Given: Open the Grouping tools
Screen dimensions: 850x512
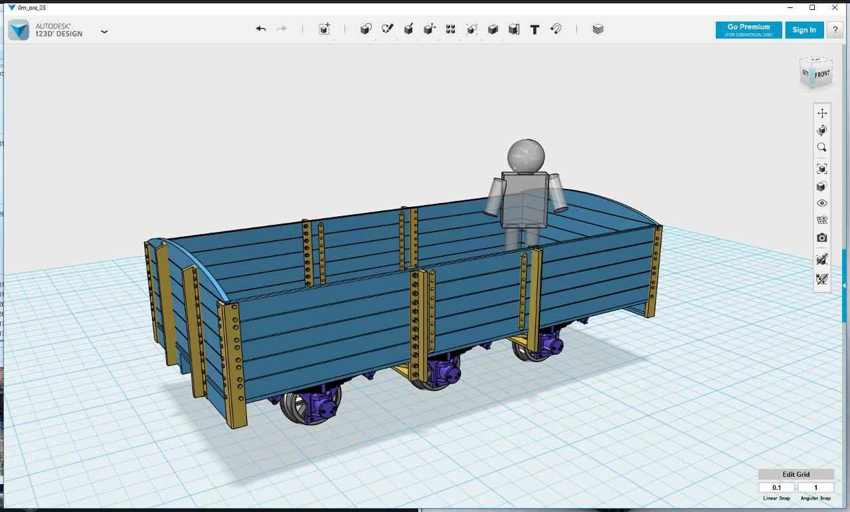Looking at the screenshot, I should pos(471,29).
